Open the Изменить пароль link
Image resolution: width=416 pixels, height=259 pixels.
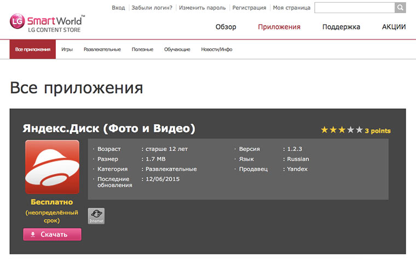[202, 8]
